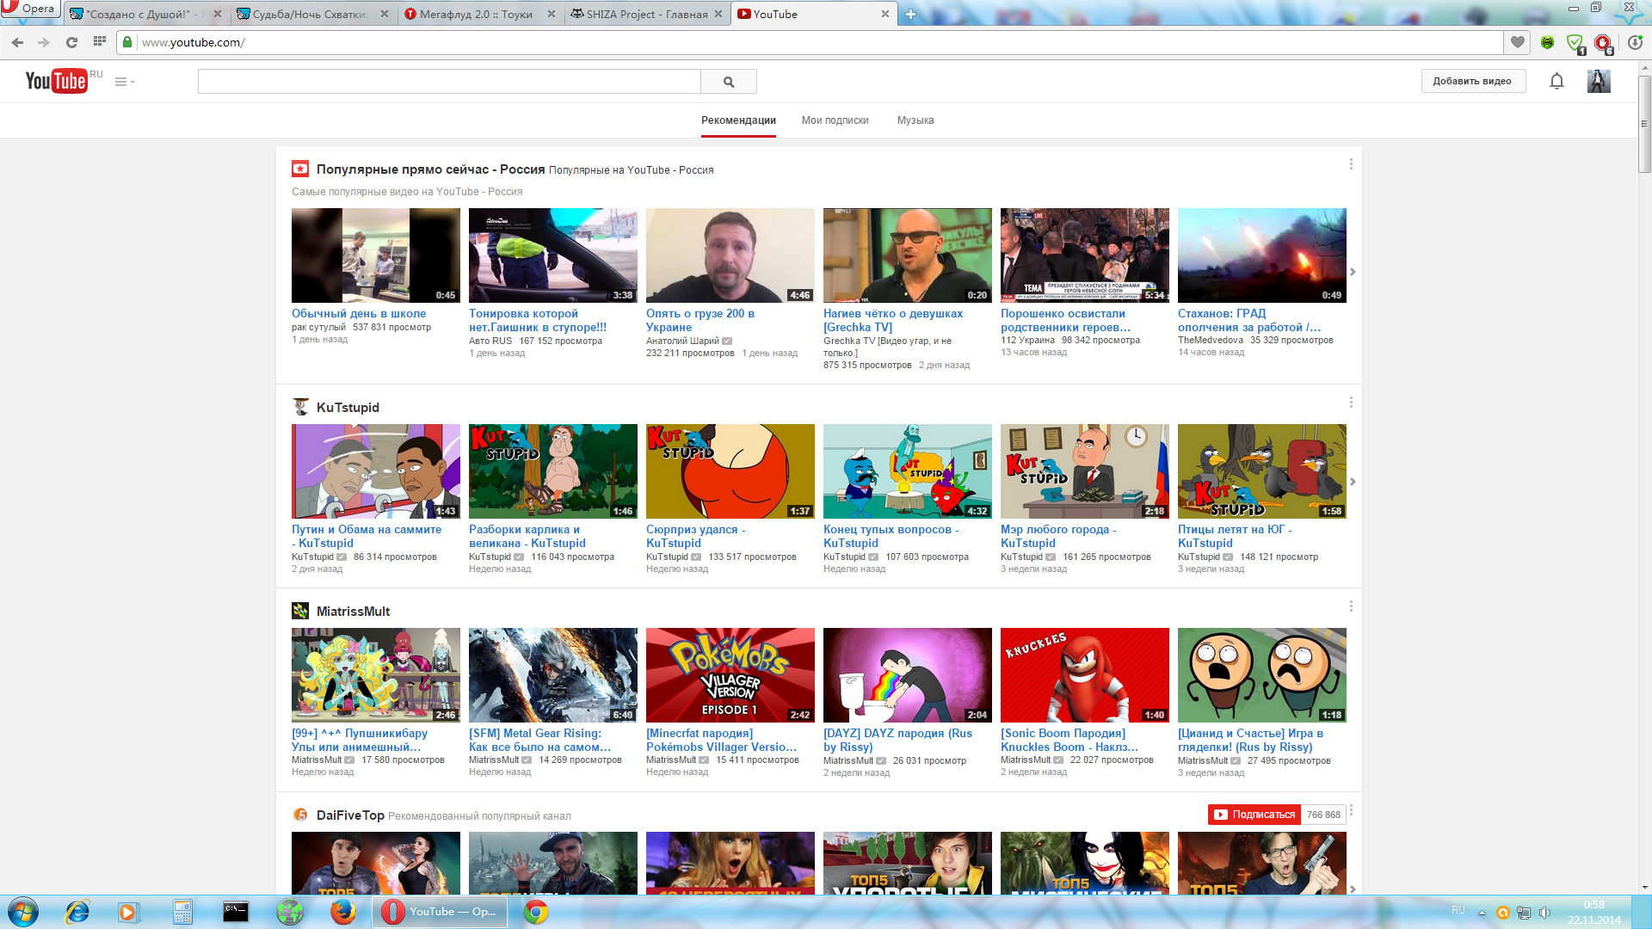Open options menu for KuTstupid section
Screen dimensions: 1652x929
click(1351, 403)
